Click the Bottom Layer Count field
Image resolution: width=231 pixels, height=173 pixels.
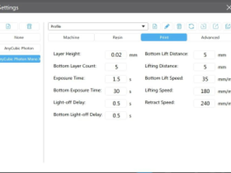pos(116,67)
